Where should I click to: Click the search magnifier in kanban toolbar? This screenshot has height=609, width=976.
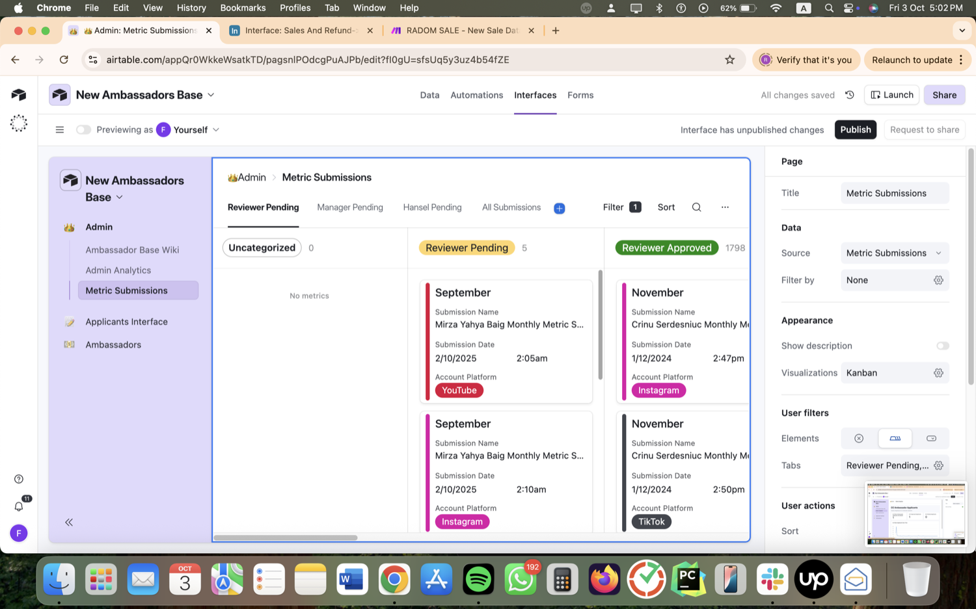coord(696,207)
